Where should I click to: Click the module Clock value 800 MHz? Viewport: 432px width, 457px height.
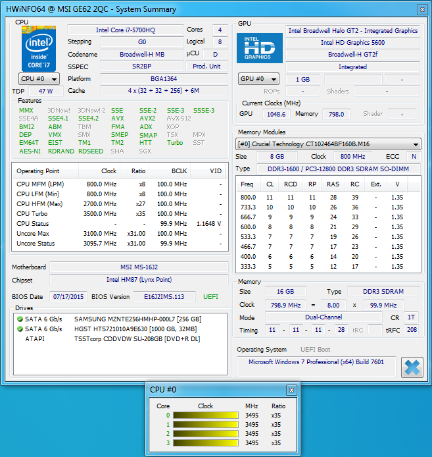tap(352, 157)
